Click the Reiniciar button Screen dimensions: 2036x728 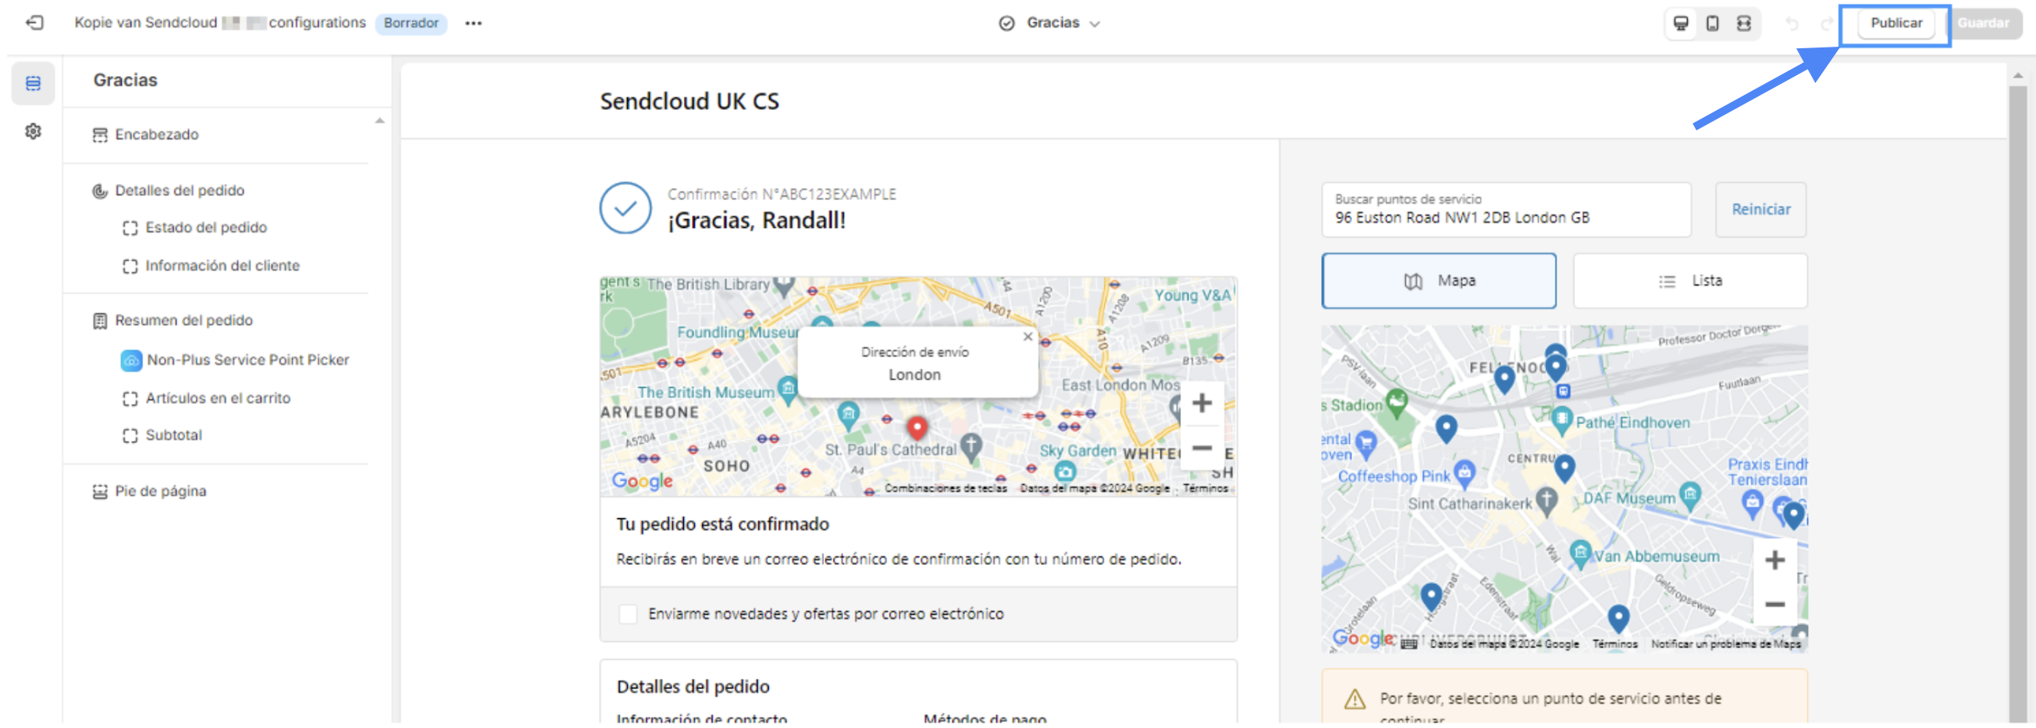pyautogui.click(x=1760, y=210)
